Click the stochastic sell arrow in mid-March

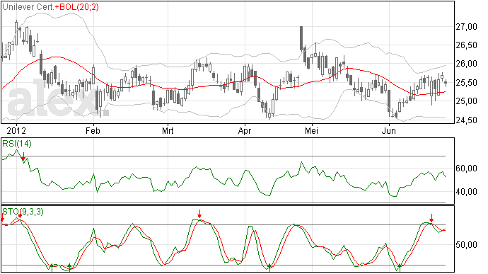199,214
